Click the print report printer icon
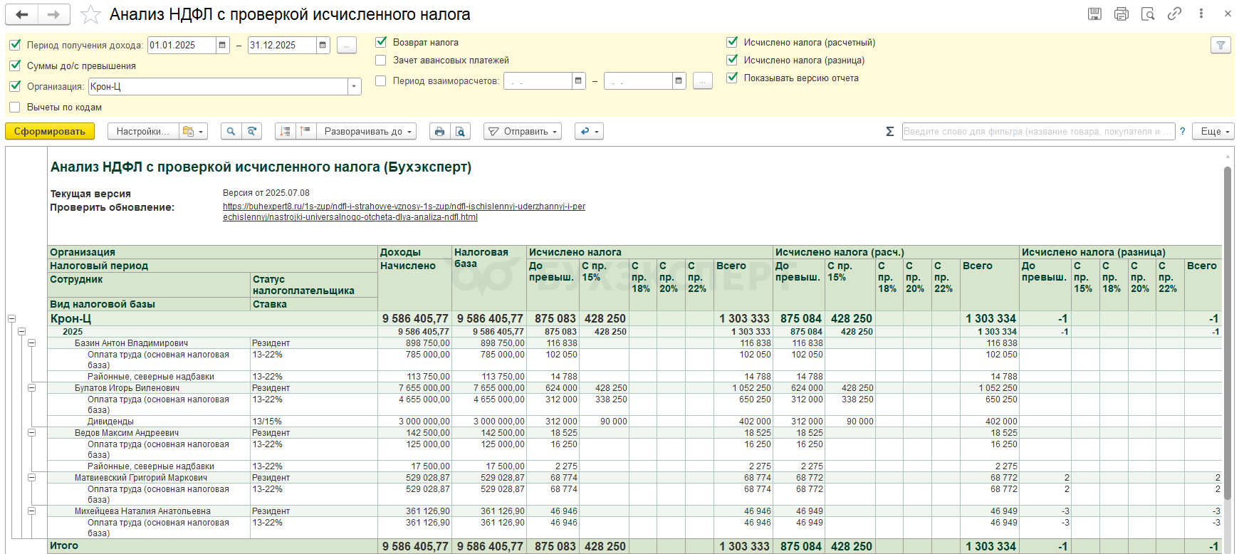Viewport: 1239px width, 554px height. pyautogui.click(x=439, y=132)
